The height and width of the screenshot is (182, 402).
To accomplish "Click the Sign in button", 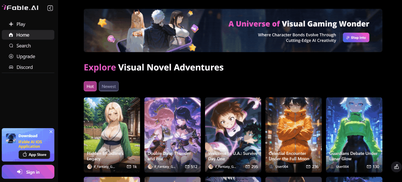I will (x=28, y=172).
